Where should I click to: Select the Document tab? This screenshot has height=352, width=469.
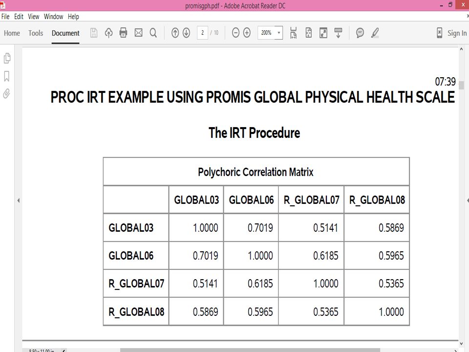pyautogui.click(x=65, y=33)
